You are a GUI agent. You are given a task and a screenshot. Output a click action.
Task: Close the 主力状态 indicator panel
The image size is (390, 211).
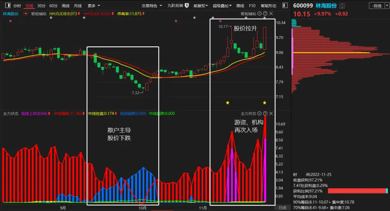[x=271, y=113]
